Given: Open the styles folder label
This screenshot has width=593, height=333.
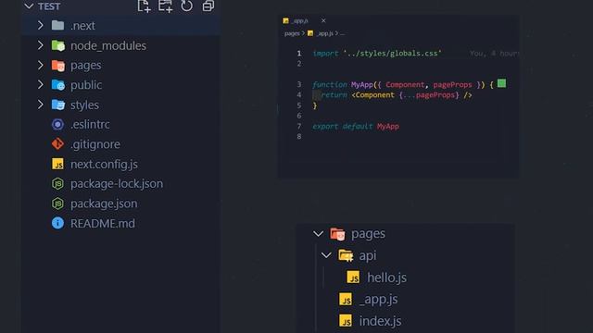Looking at the screenshot, I should point(84,105).
